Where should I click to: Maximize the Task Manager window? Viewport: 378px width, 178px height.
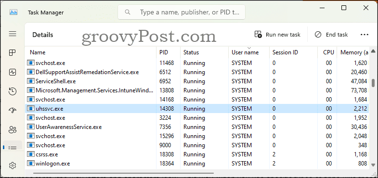pyautogui.click(x=344, y=8)
